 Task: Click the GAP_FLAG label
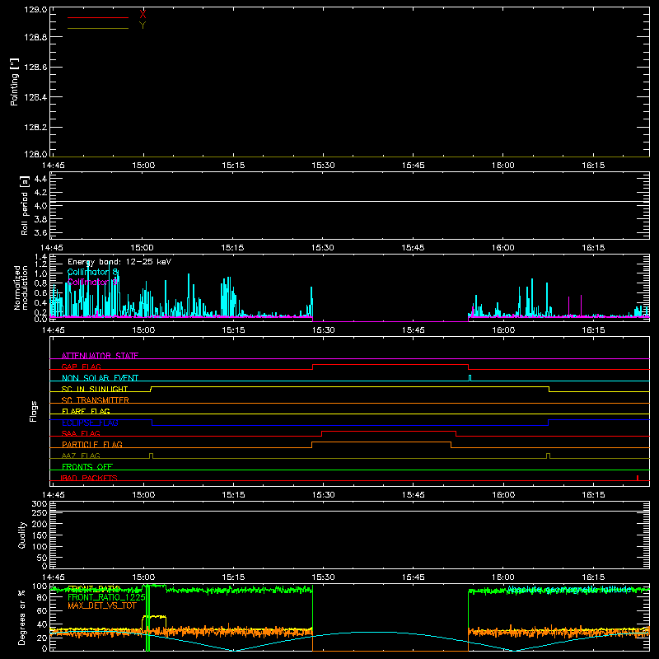[x=81, y=367]
